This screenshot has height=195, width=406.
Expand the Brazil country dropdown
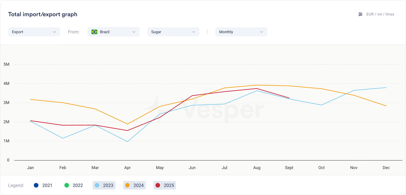113,32
